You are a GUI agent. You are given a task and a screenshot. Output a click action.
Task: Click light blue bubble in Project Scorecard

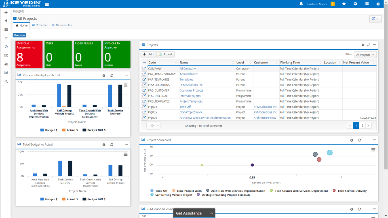point(330,153)
